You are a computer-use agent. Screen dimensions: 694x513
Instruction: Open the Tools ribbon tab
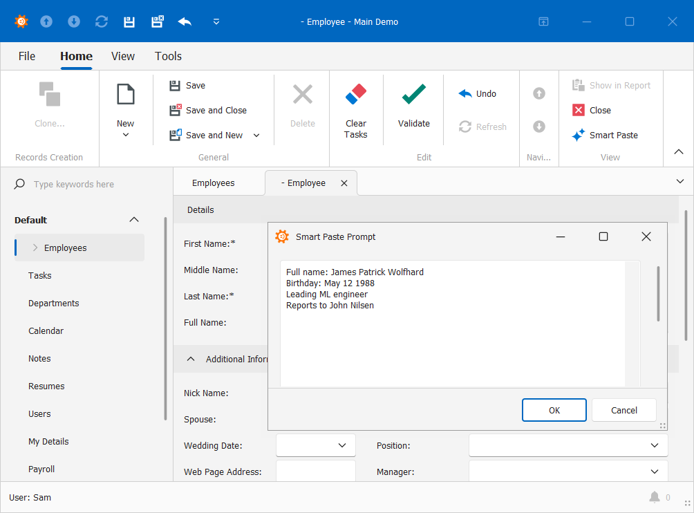[168, 56]
